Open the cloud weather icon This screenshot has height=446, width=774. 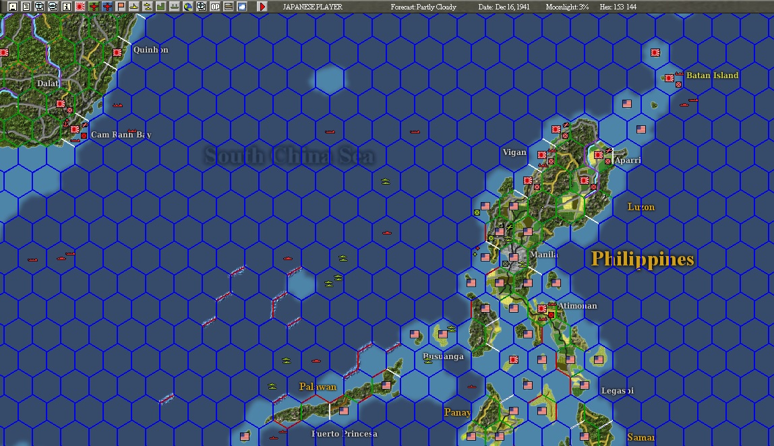pos(242,7)
